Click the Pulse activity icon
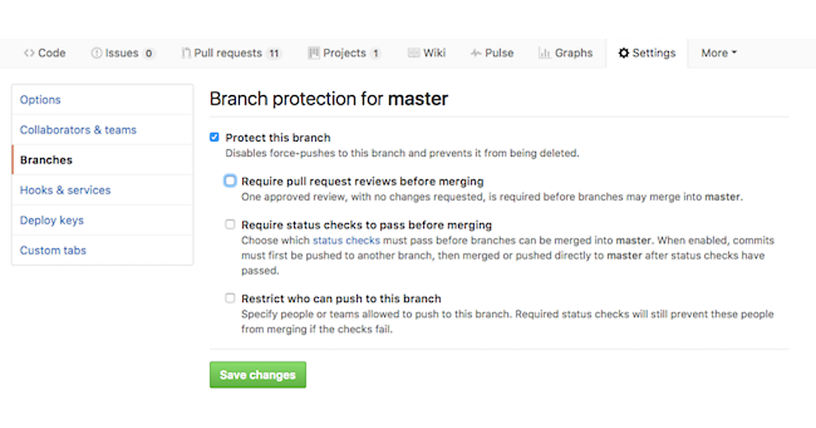 pos(475,53)
